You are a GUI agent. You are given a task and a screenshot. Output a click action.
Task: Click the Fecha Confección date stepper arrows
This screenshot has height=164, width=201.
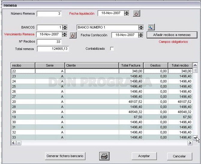pos(141,35)
